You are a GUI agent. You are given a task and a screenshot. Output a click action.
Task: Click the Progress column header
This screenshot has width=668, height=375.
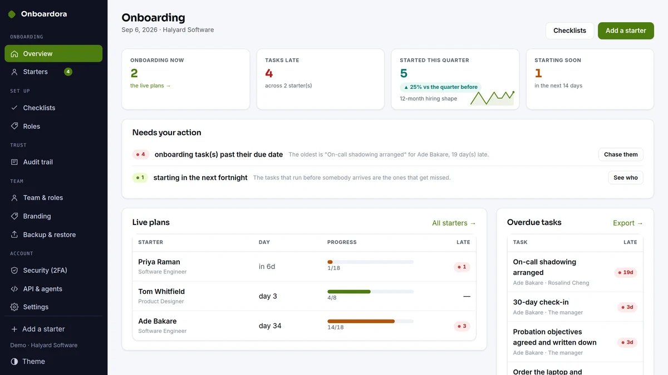coord(342,242)
